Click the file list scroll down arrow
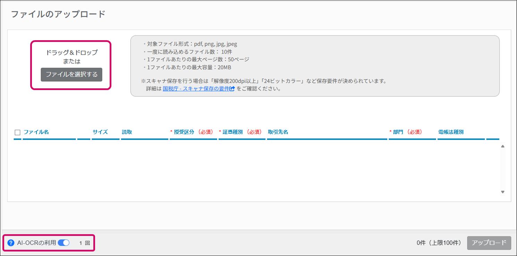 [x=502, y=192]
